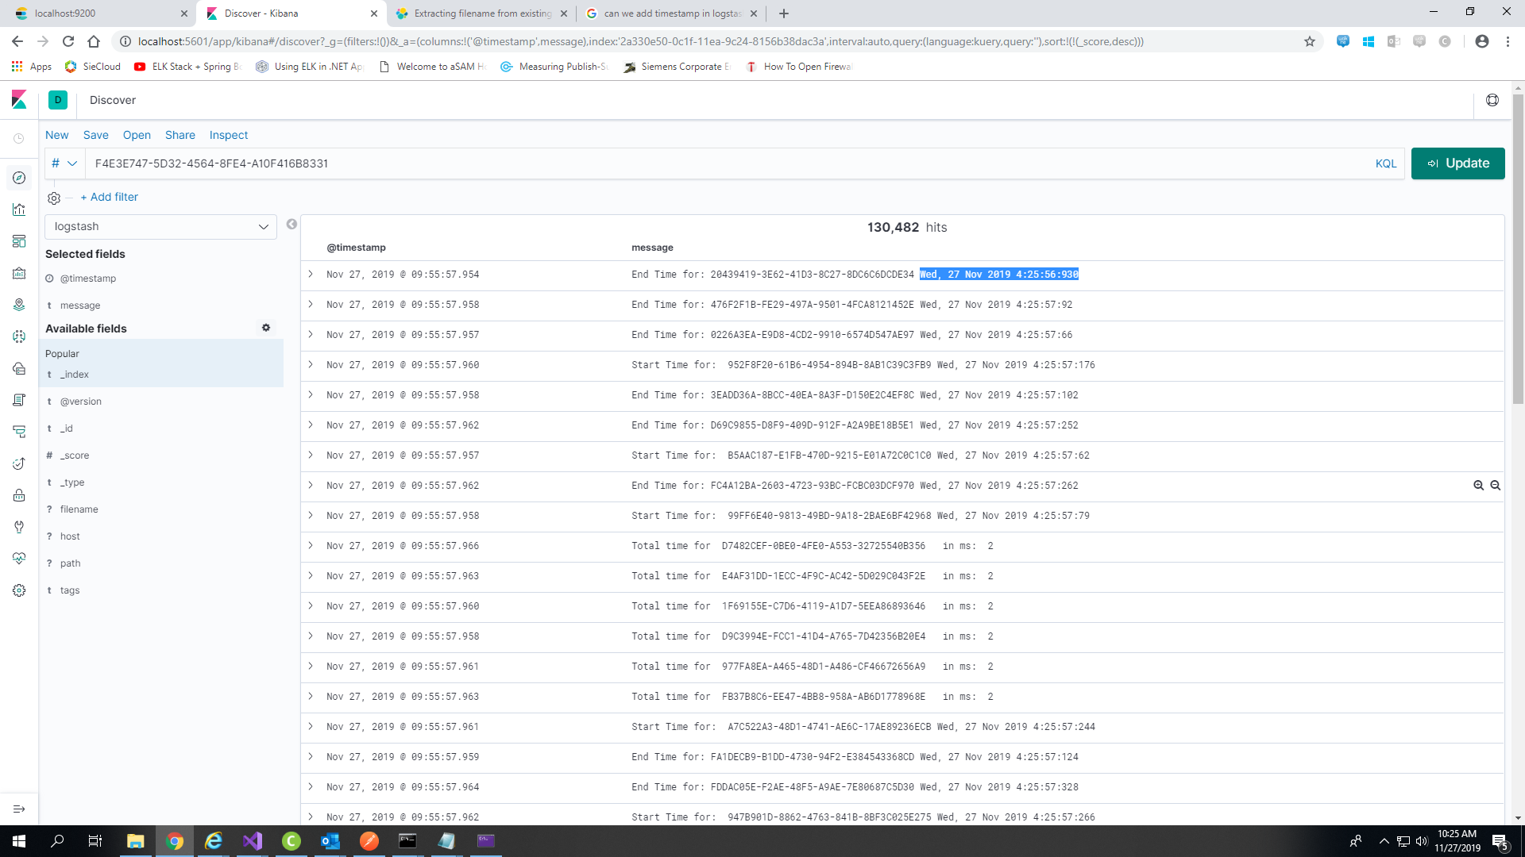Viewport: 1525px width, 857px height.
Task: Open Dashboard icon in sidebar
Action: 19,241
